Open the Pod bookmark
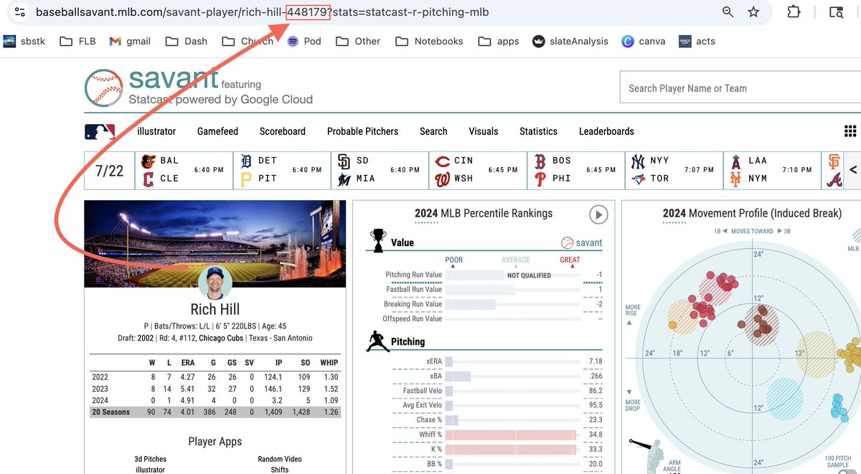 pos(304,41)
